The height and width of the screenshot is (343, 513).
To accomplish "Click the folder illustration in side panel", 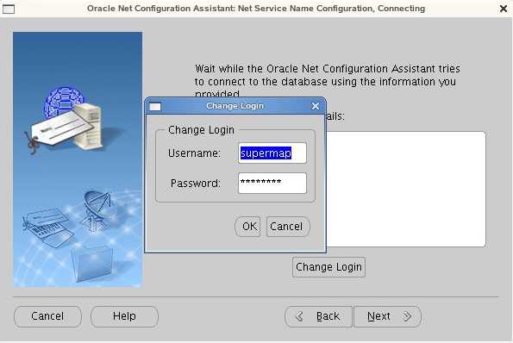I will pyautogui.click(x=92, y=263).
